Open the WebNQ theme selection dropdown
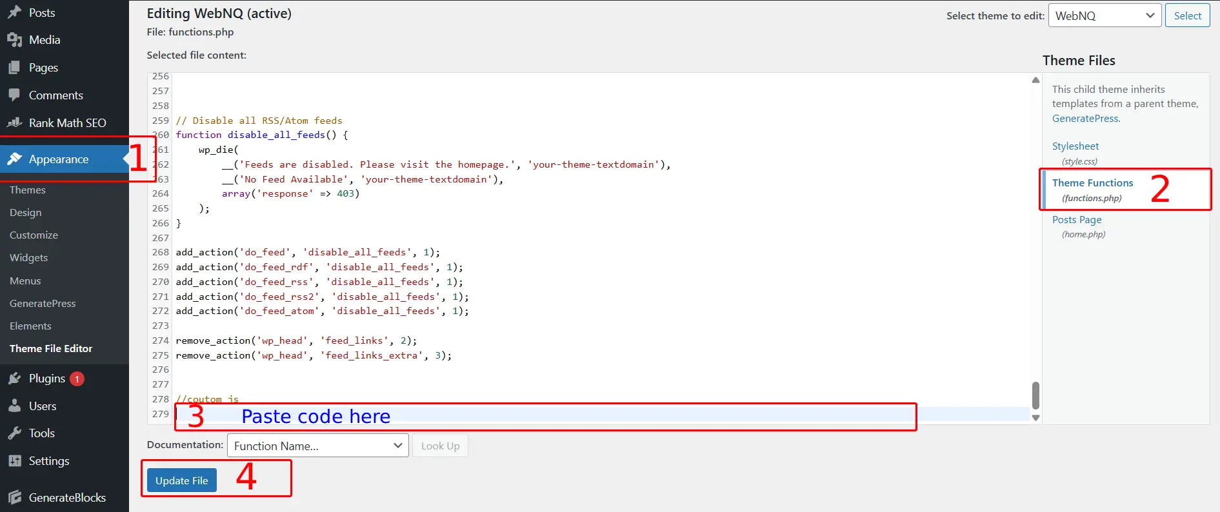The width and height of the screenshot is (1220, 512). click(x=1104, y=15)
